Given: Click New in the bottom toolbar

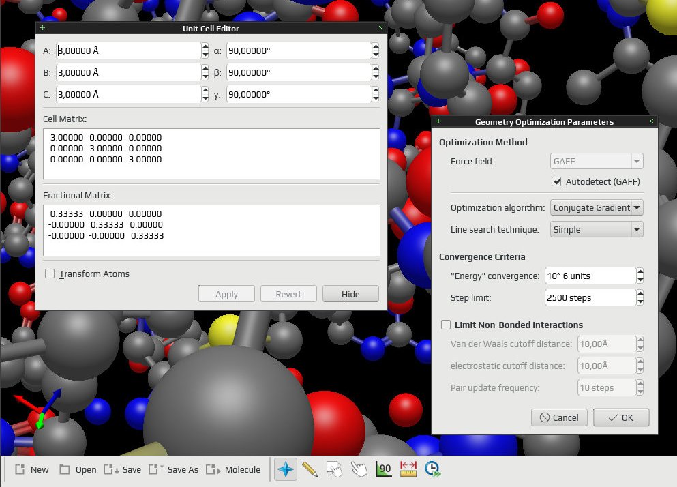Looking at the screenshot, I should tap(32, 469).
